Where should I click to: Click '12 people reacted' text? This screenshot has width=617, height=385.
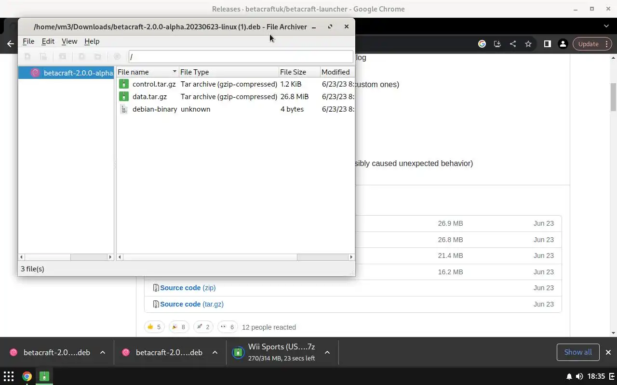coord(269,327)
